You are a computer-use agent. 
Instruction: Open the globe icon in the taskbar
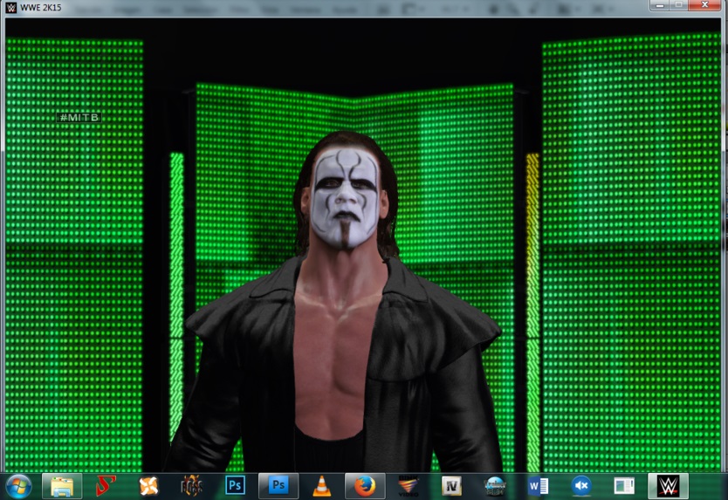tap(495, 486)
